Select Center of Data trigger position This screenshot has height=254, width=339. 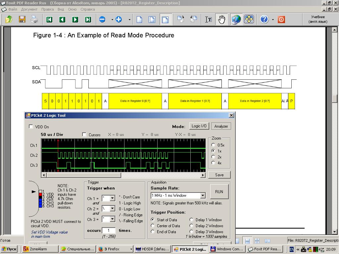[x=153, y=226]
